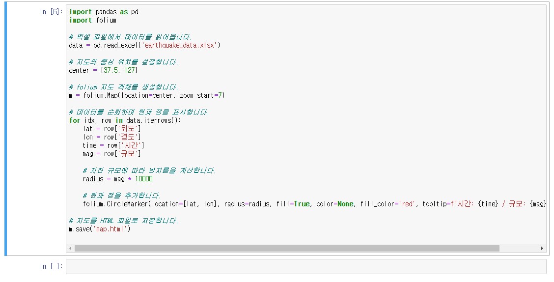Click the 'earthquake_data.xlsx' string
Viewport: 554px width, 282px height.
click(179, 45)
